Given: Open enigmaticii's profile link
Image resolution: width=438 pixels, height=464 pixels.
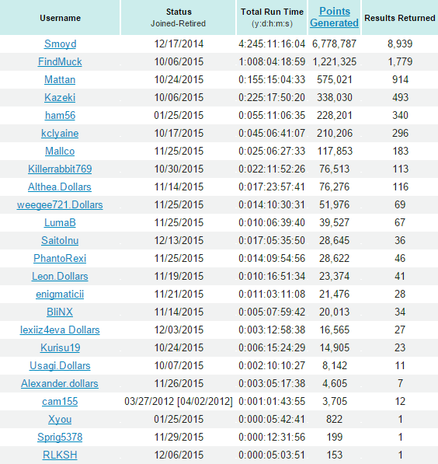Looking at the screenshot, I should (x=60, y=295).
